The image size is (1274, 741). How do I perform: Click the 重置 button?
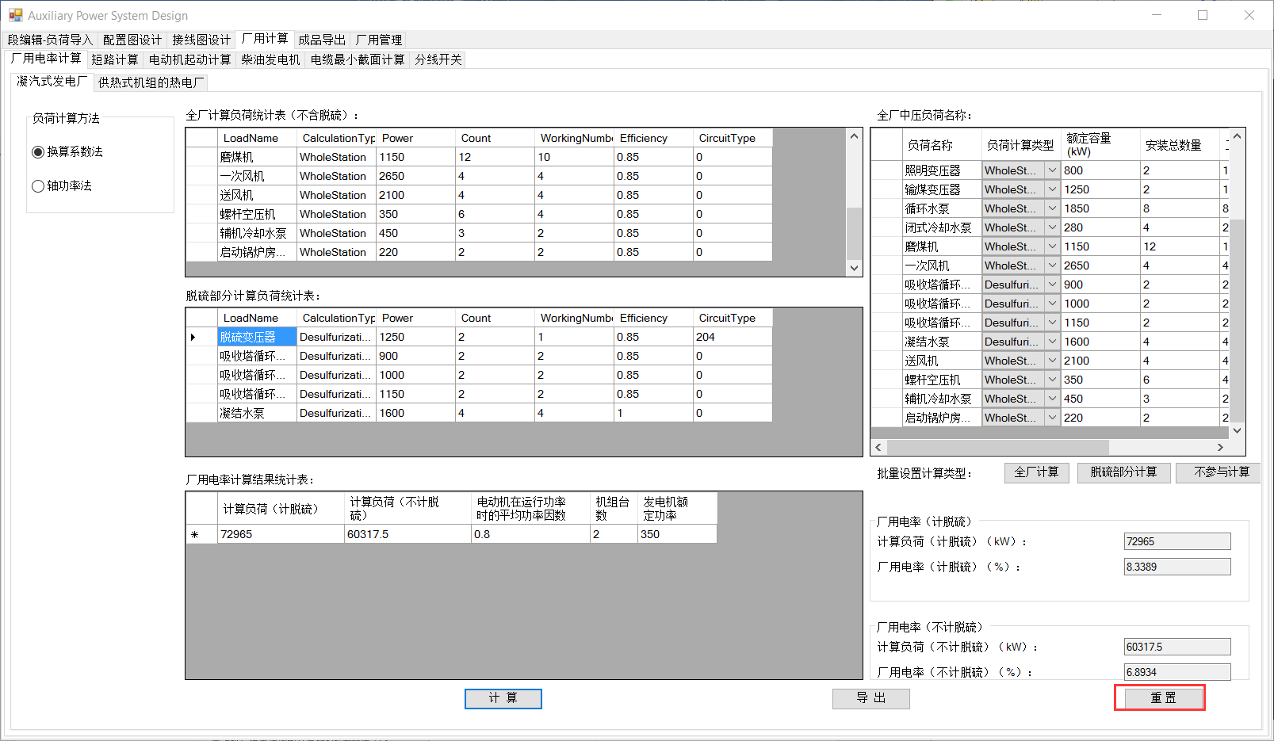[x=1162, y=698]
